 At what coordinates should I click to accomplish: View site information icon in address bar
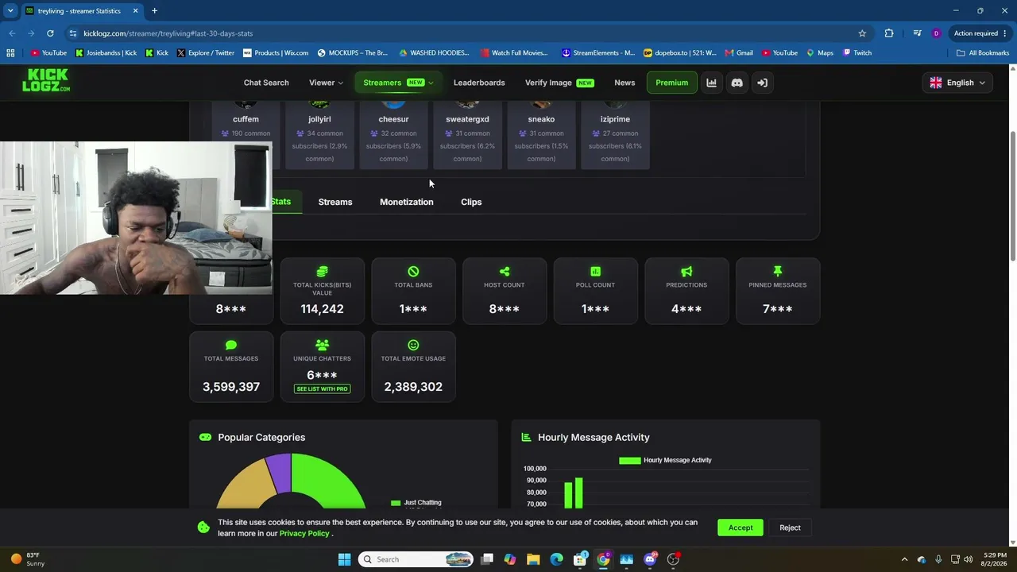[x=73, y=33]
